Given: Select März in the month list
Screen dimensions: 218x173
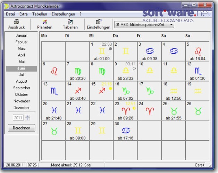Looking at the screenshot, I should pos(22,48).
